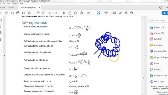Click 'Self-inductance of a toroid' text
Viewport: 168px width, 95px height.
(x=36, y=60)
